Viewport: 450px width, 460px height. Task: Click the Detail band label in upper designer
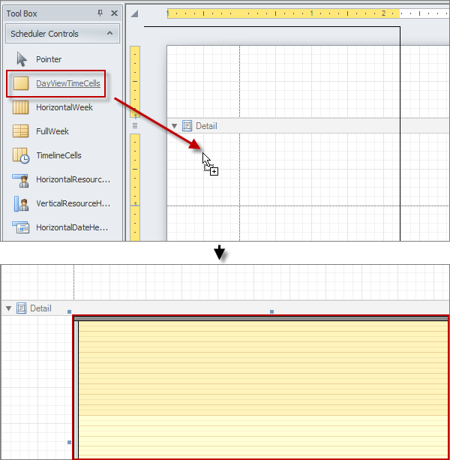click(206, 126)
